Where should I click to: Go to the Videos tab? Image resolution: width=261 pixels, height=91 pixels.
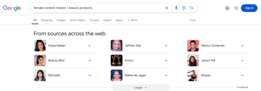[x=107, y=20]
